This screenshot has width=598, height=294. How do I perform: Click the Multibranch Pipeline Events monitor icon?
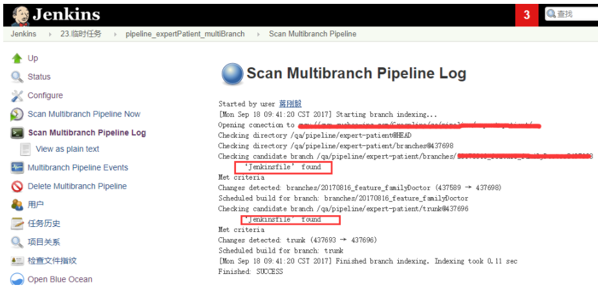tap(17, 167)
